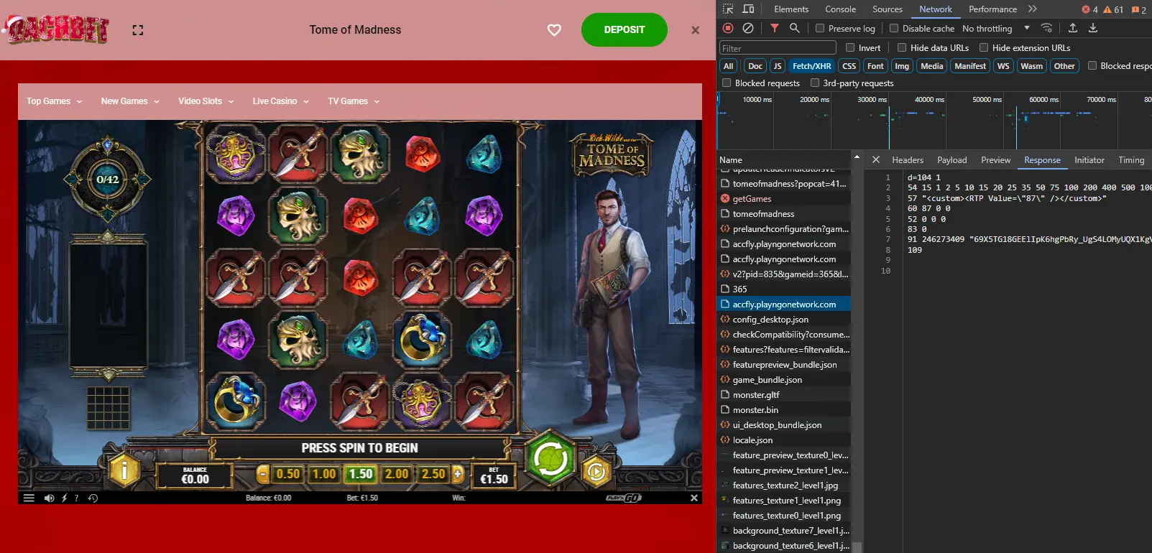Viewport: 1152px width, 553px height.
Task: Toggle the network filter funnel icon
Action: 774,28
